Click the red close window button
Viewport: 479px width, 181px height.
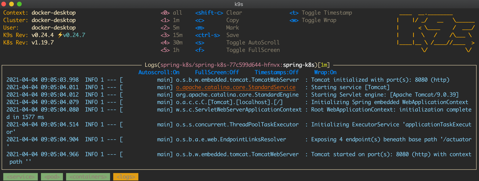(x=4, y=4)
